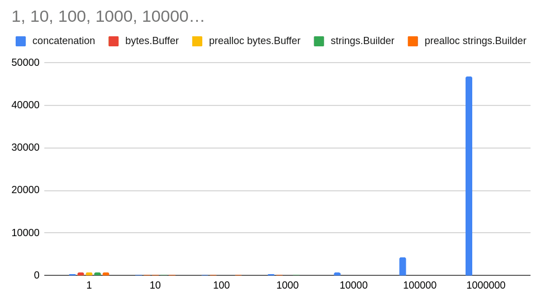Click the x-axis label "1000000"
This screenshot has width=541, height=297.
tap(486, 285)
